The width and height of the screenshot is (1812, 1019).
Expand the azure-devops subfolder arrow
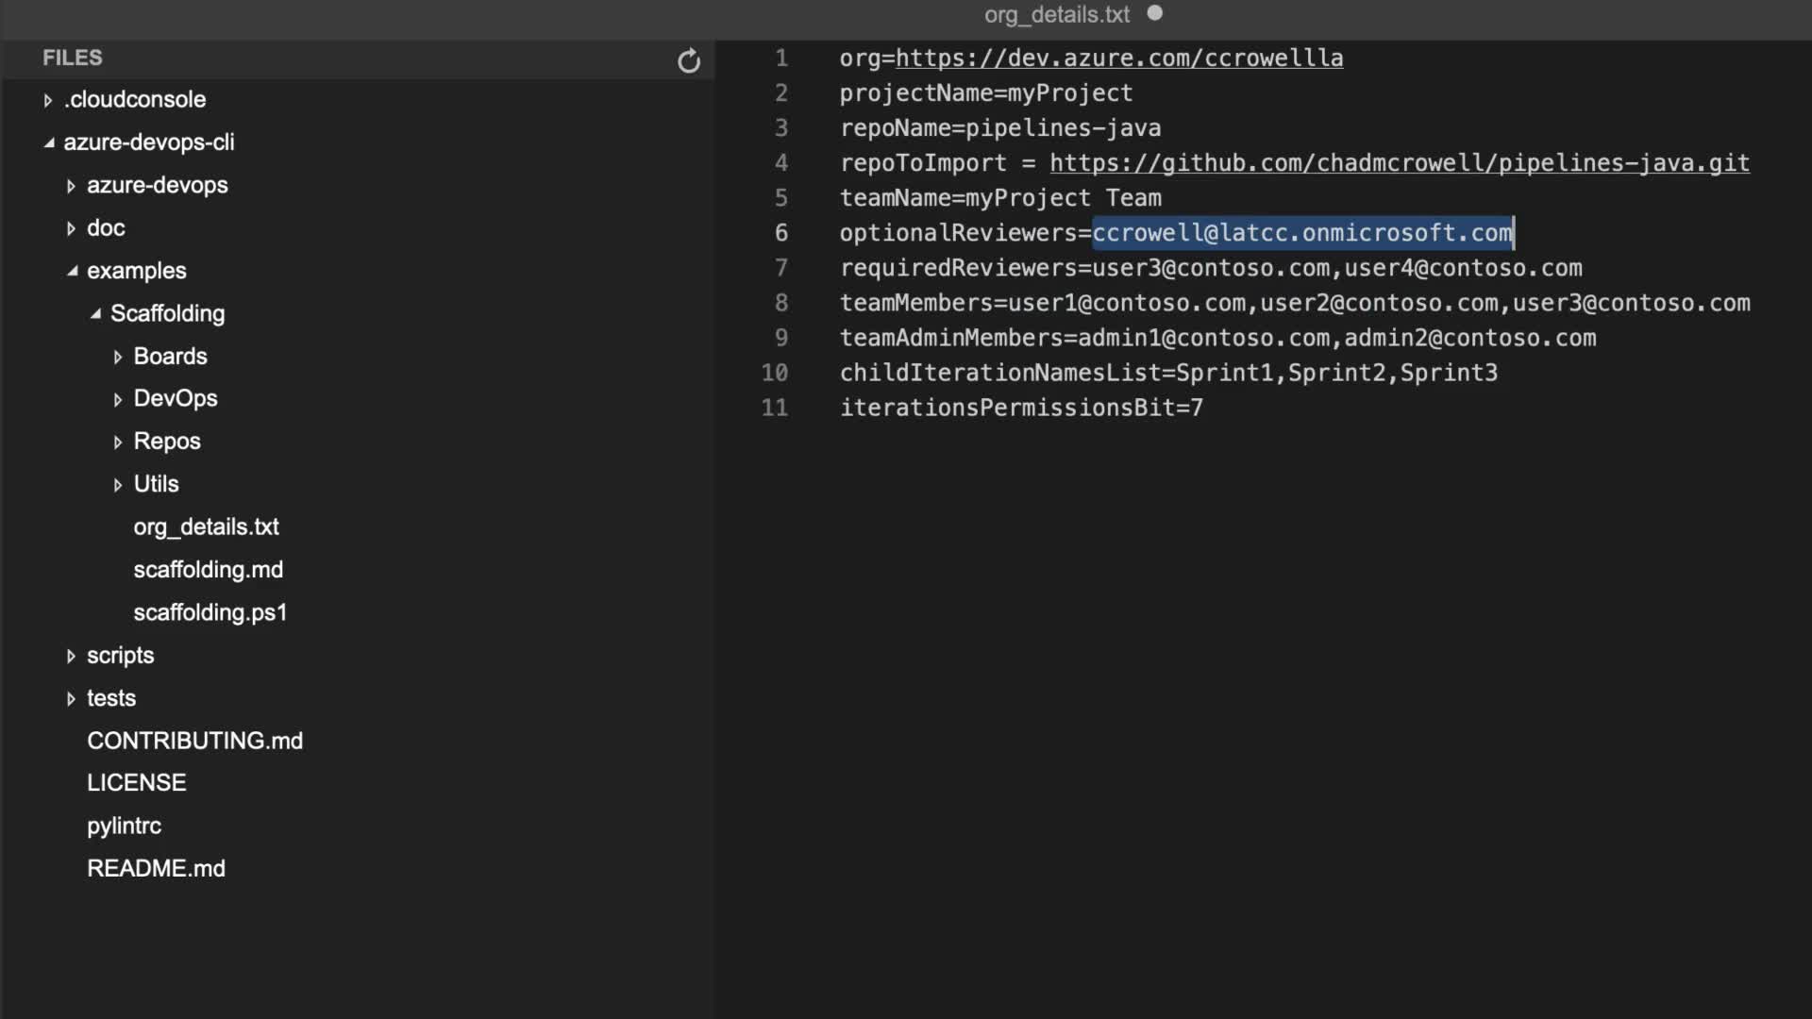[71, 186]
